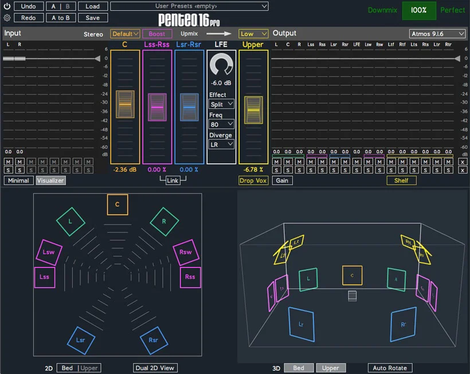This screenshot has width=470, height=374.
Task: Click the Redo button
Action: (x=29, y=18)
